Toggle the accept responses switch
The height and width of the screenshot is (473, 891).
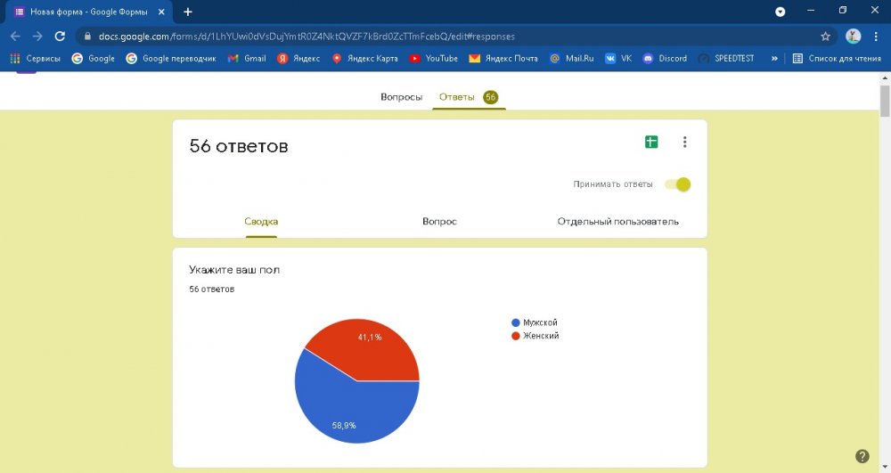[679, 184]
